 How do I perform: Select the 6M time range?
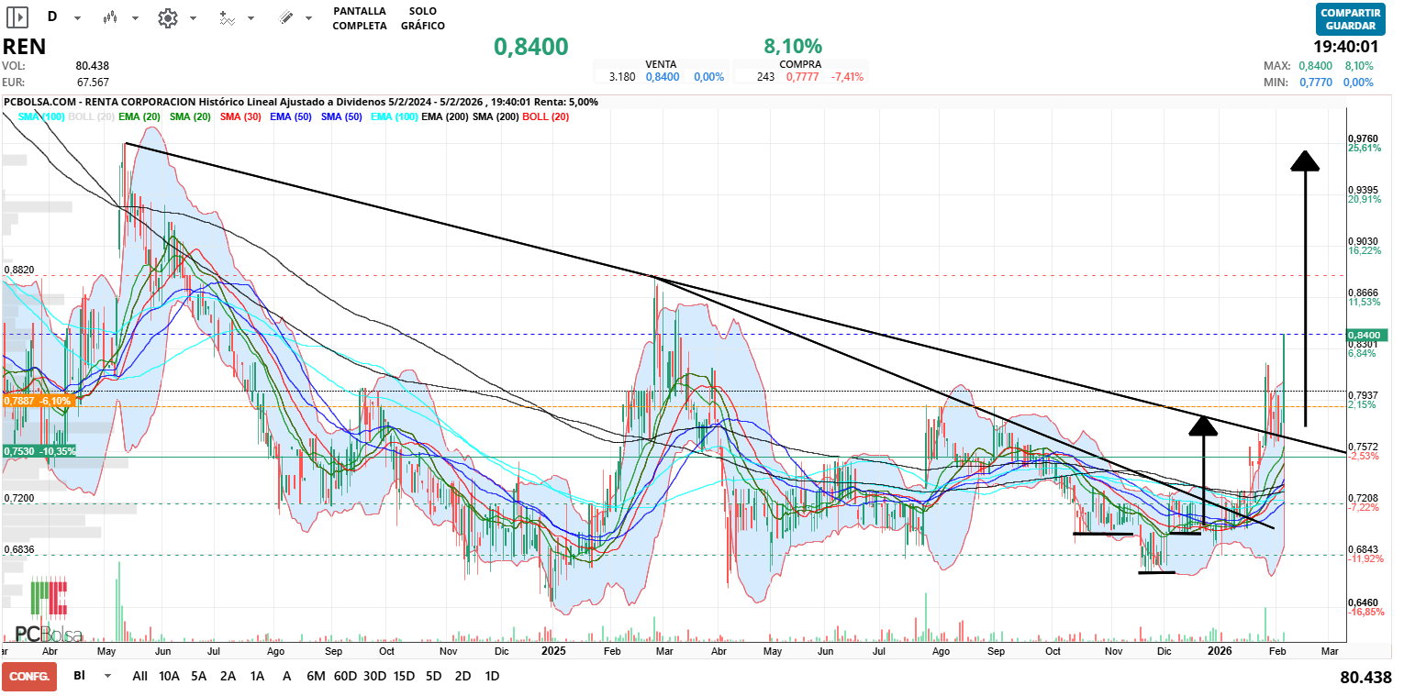pyautogui.click(x=316, y=676)
